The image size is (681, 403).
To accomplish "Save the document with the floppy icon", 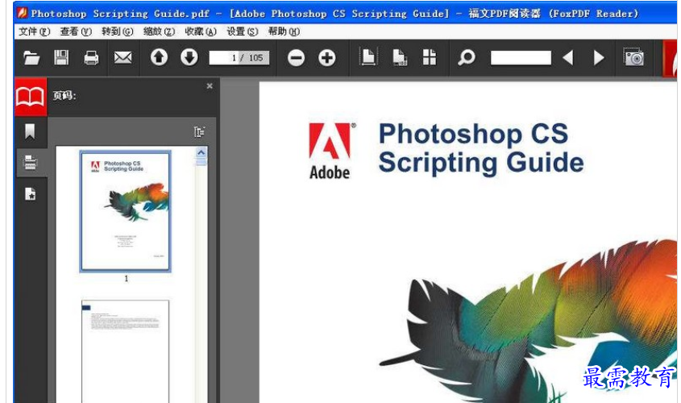I will click(61, 57).
